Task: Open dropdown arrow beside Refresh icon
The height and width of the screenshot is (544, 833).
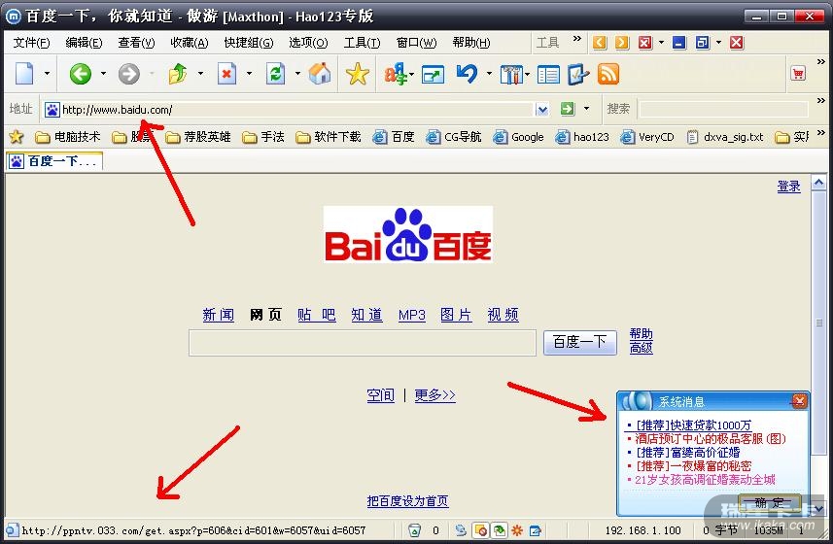Action: click(297, 73)
